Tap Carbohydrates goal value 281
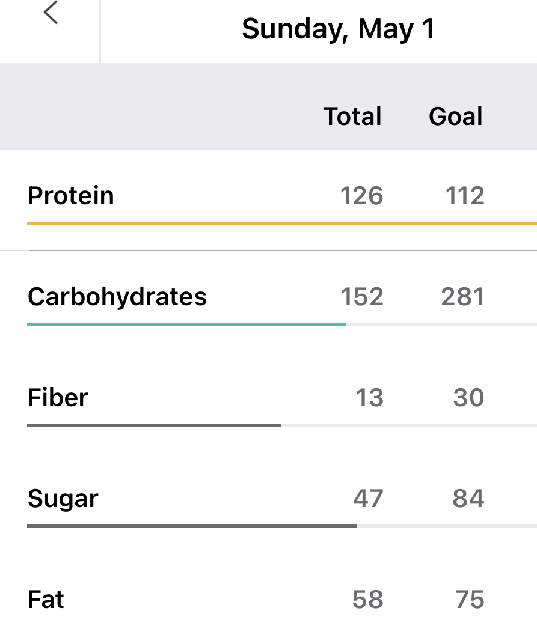This screenshot has height=623, width=537. 463,297
